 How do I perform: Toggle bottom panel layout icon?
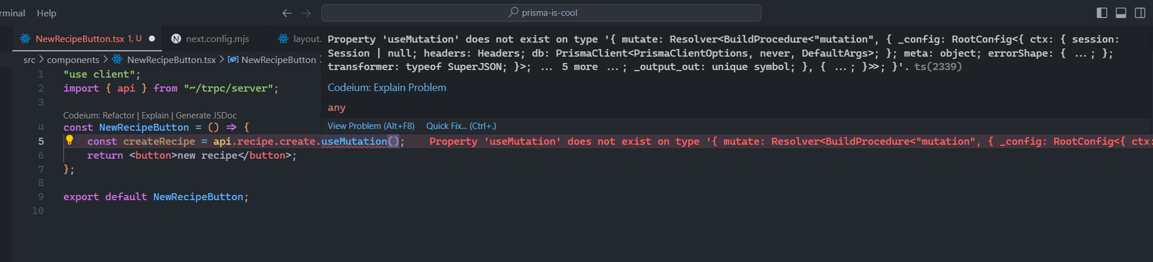[1121, 13]
